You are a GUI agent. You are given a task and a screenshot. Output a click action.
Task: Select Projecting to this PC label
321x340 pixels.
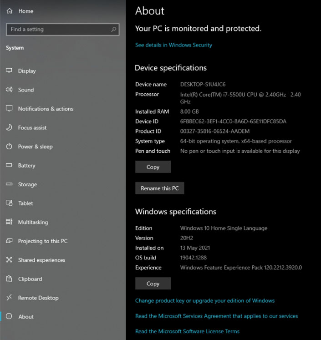pos(43,241)
